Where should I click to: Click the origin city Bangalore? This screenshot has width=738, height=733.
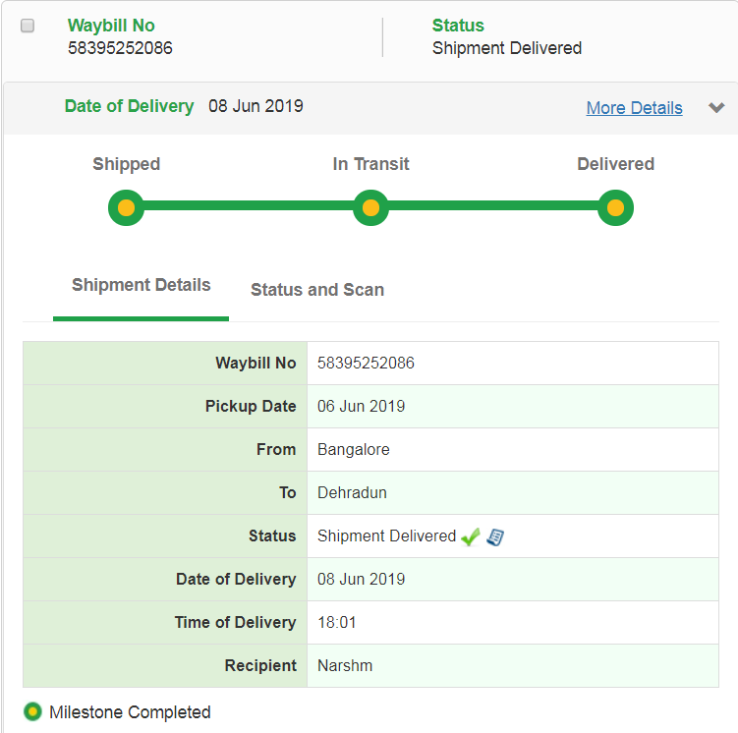point(354,450)
